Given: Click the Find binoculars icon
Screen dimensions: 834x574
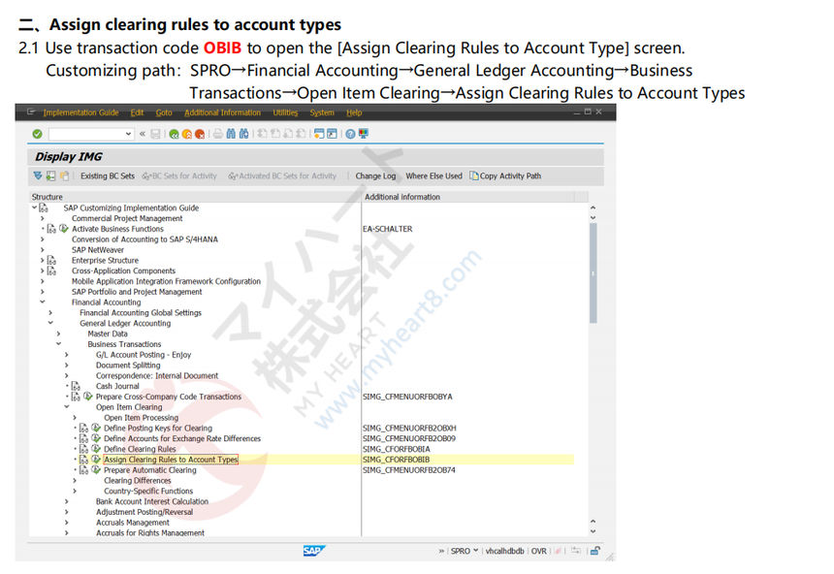Looking at the screenshot, I should pyautogui.click(x=231, y=134).
